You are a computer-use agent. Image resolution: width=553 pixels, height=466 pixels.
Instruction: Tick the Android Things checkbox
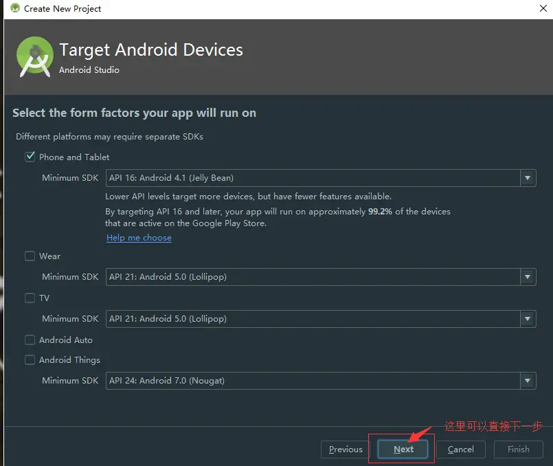tap(30, 360)
